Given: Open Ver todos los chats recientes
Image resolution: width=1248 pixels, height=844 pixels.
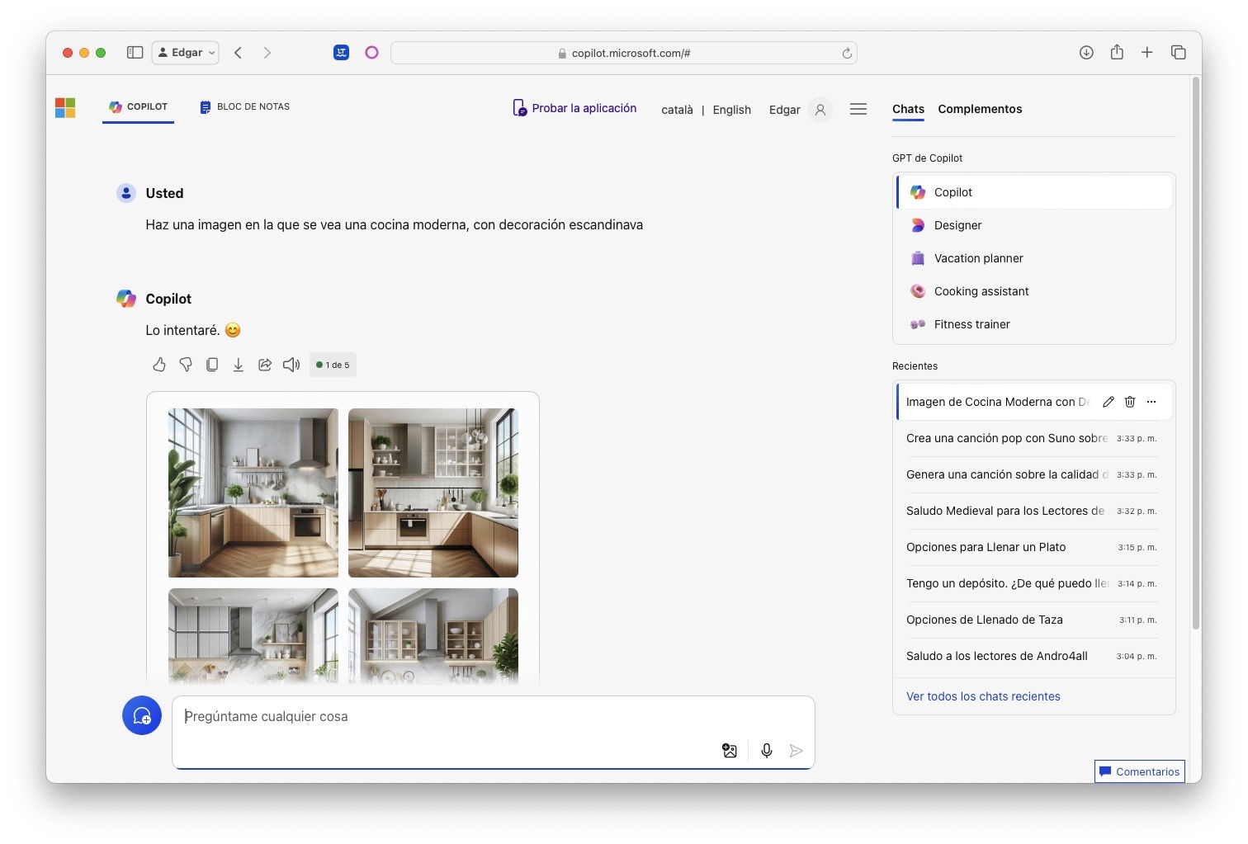Looking at the screenshot, I should pos(983,696).
